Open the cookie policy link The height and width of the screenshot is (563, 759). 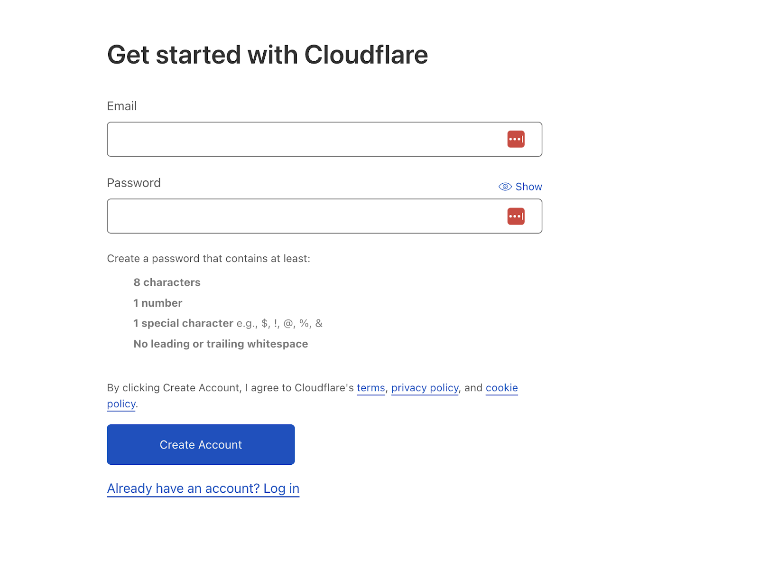(501, 388)
